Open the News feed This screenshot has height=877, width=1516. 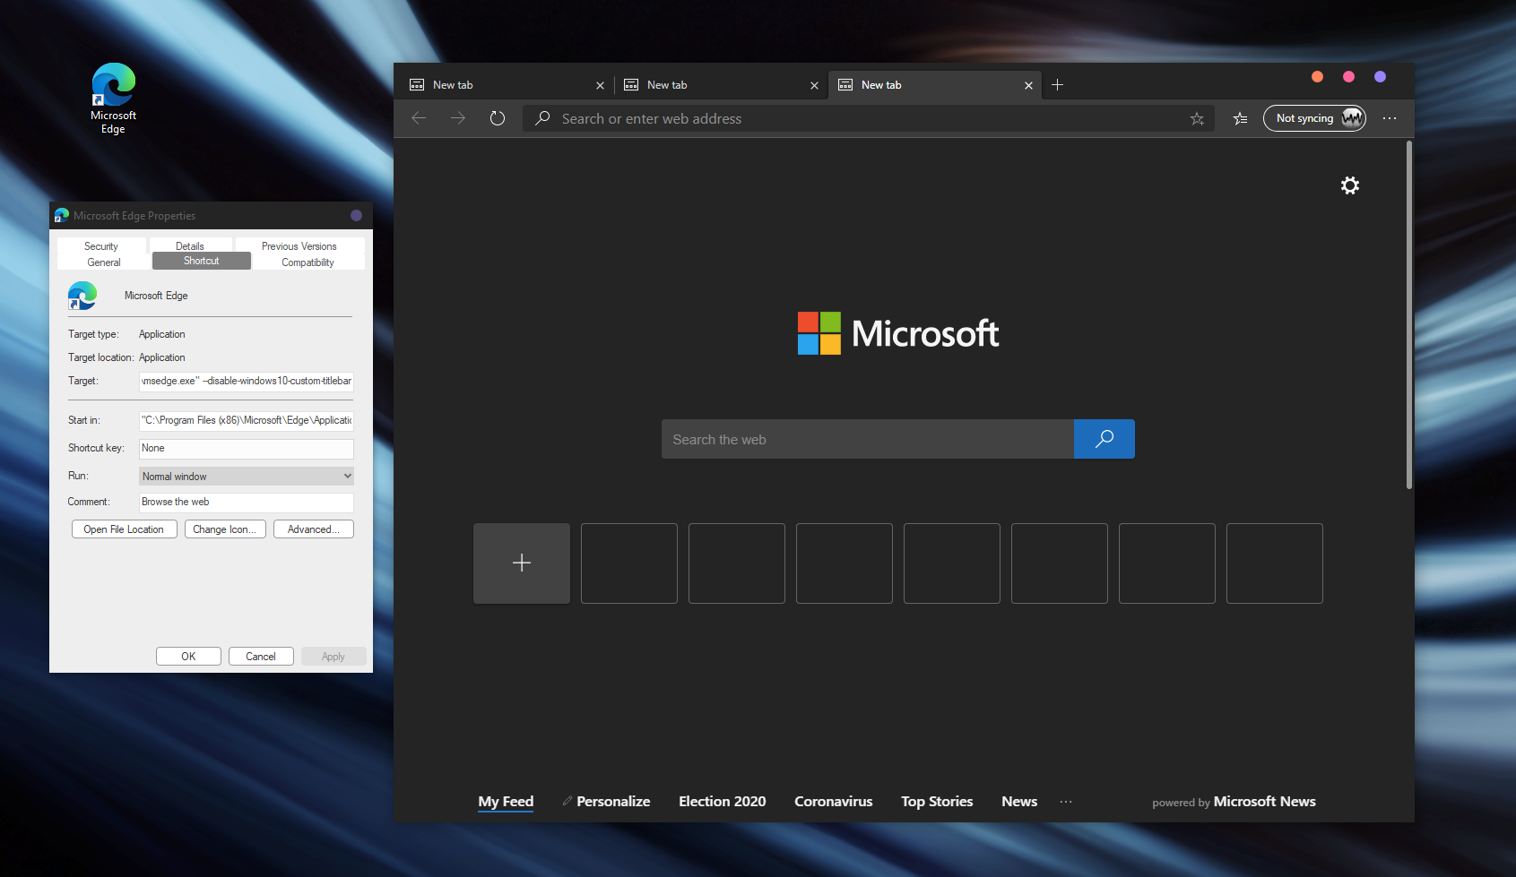pos(1019,802)
